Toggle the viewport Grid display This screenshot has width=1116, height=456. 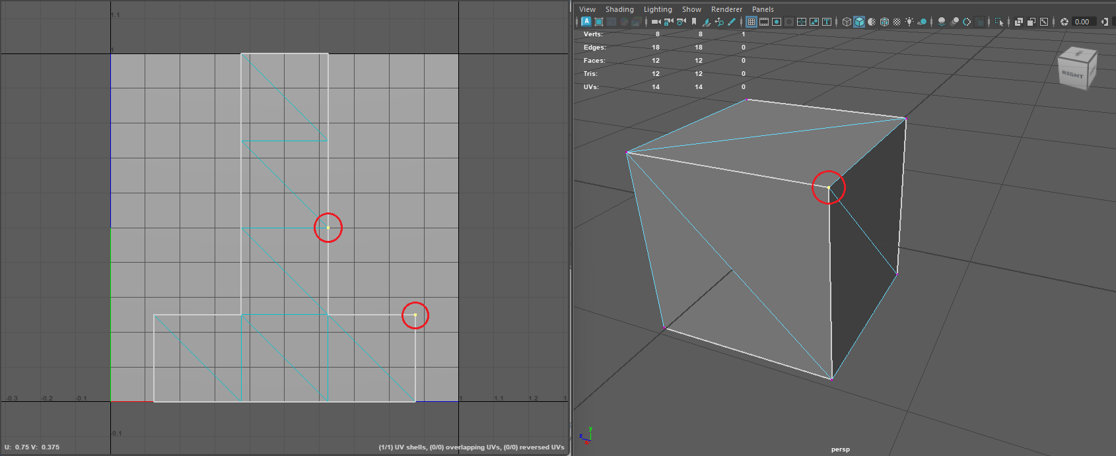coord(751,22)
